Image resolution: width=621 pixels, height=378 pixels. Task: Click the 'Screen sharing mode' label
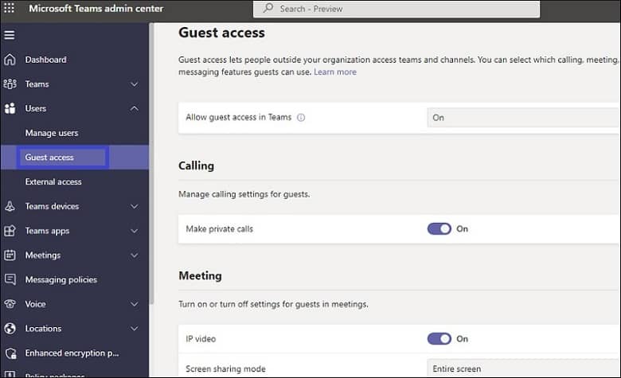(225, 369)
